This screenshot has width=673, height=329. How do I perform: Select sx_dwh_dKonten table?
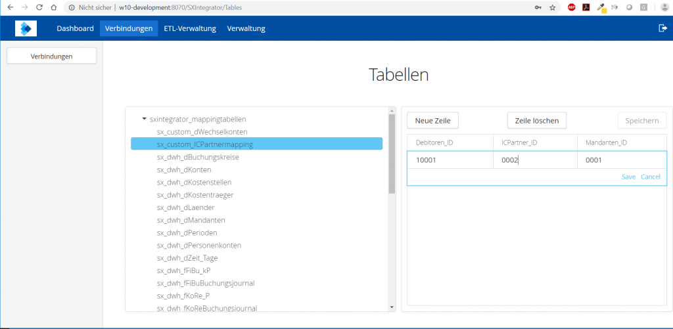[x=184, y=169]
